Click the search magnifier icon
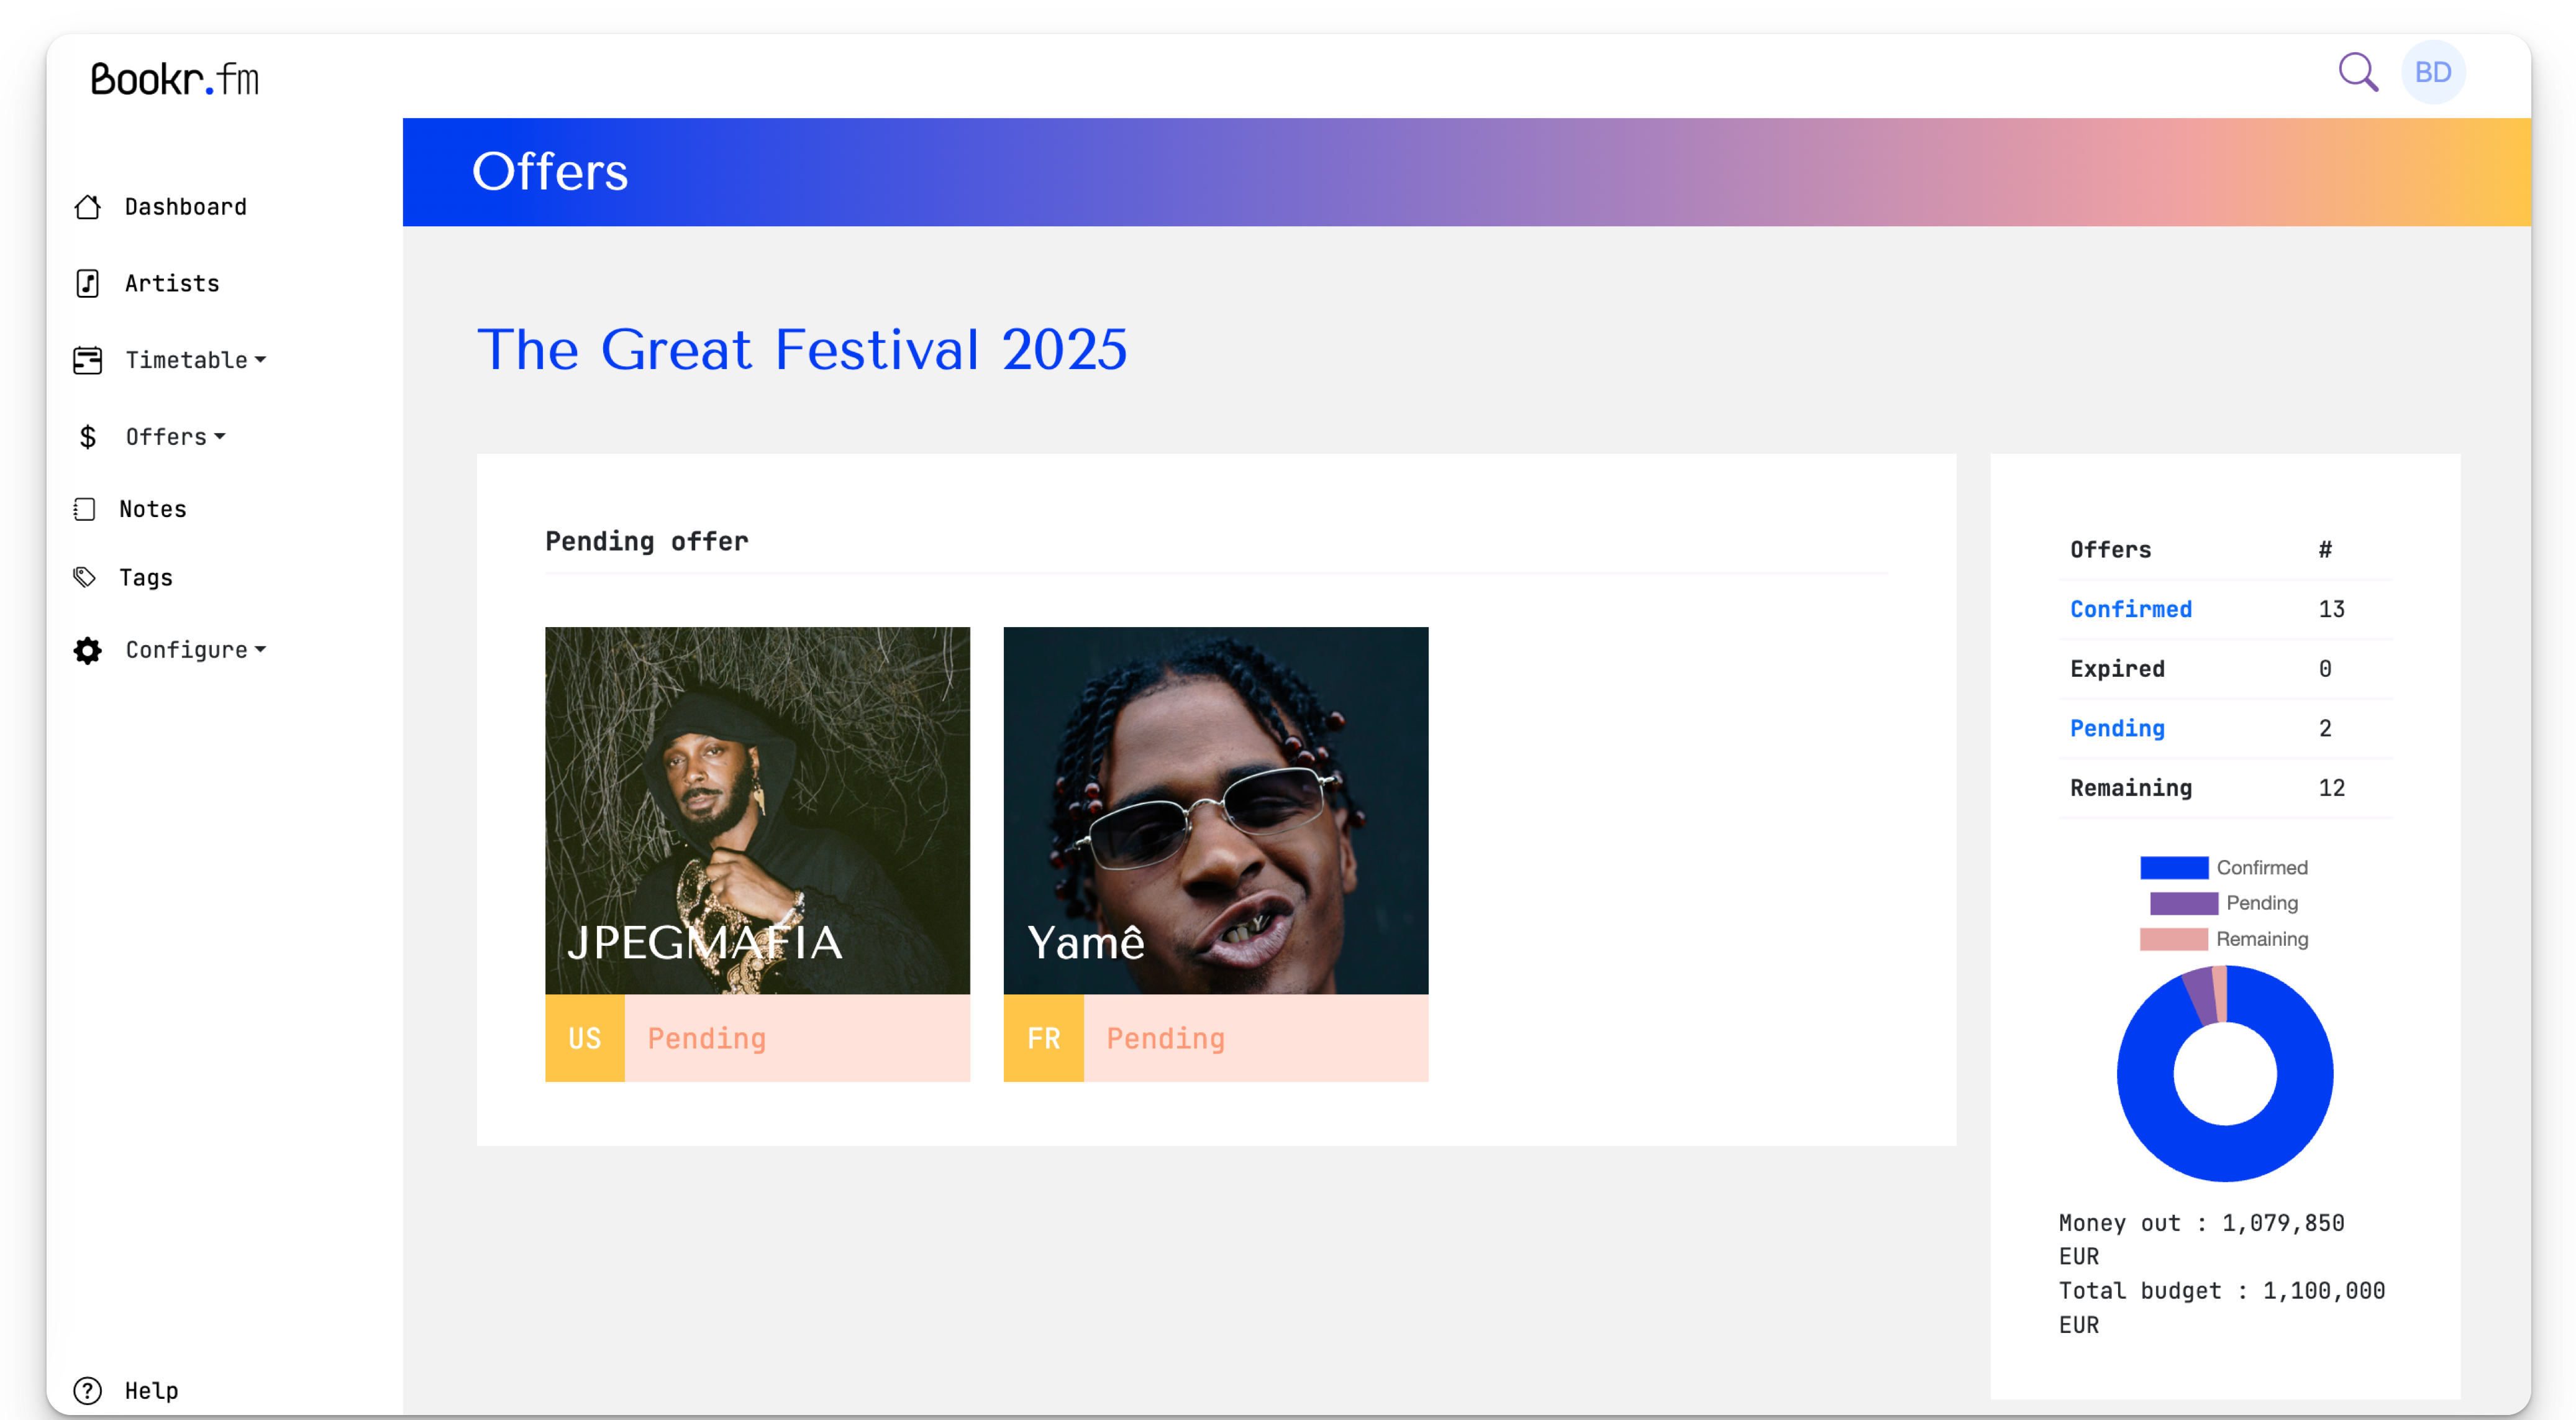 click(2357, 72)
